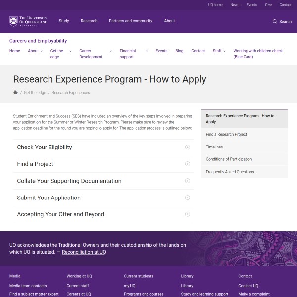Follow the Reconciliation at UQ link

pos(84,252)
